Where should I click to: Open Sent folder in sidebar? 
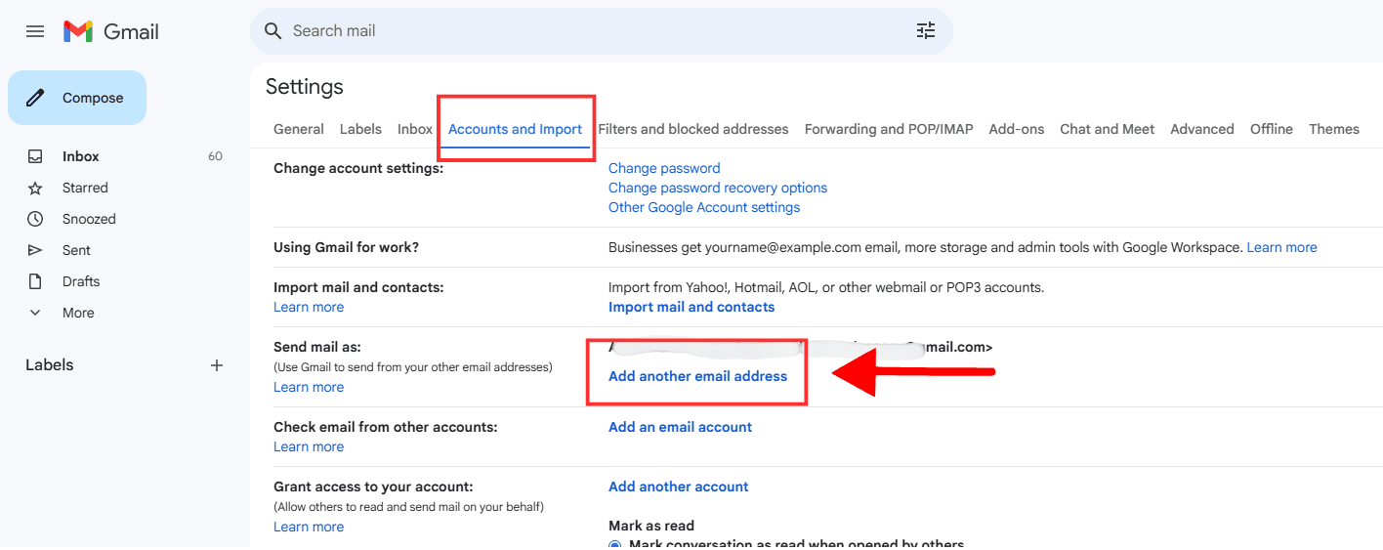(76, 250)
